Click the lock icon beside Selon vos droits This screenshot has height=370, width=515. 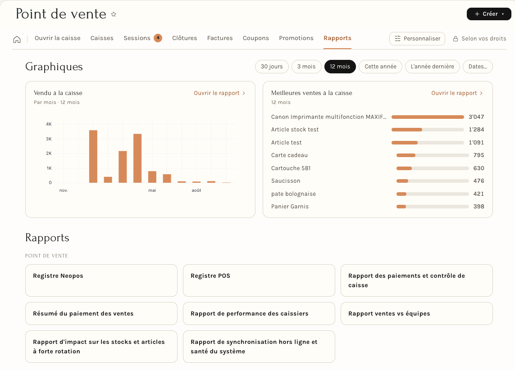pos(456,39)
